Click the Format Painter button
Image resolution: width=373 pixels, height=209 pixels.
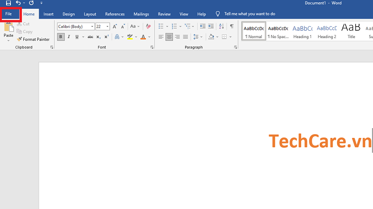pyautogui.click(x=33, y=39)
